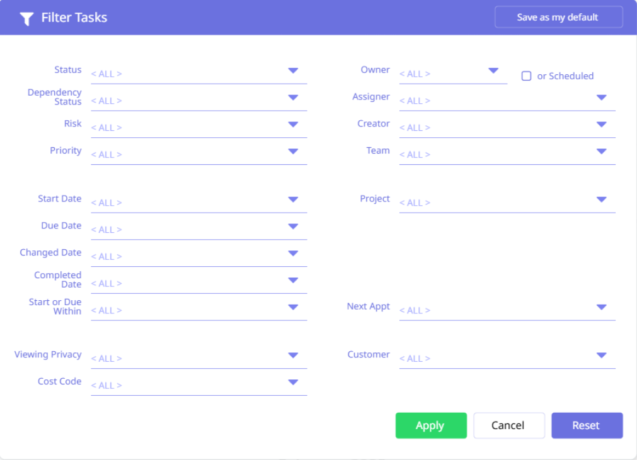The width and height of the screenshot is (637, 460).
Task: Enable the "or Scheduled" checkbox
Action: (x=526, y=76)
